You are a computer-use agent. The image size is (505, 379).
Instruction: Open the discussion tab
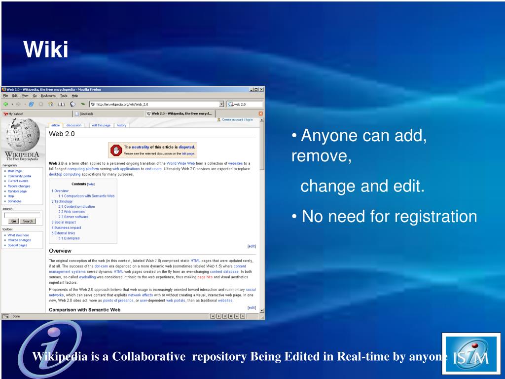click(x=74, y=125)
